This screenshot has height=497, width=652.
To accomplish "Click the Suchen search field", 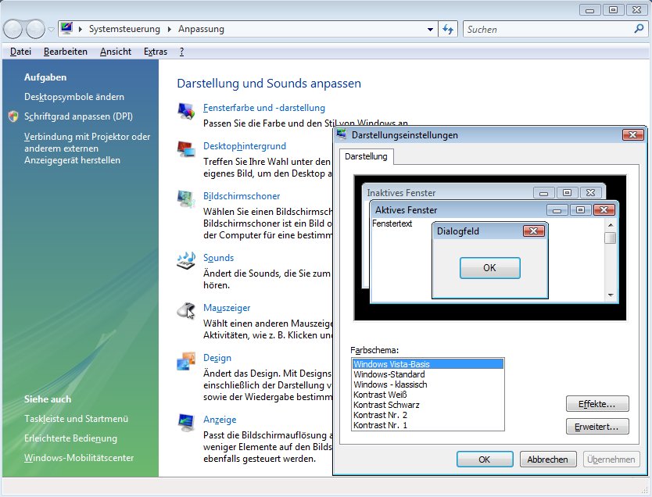I will coord(547,30).
